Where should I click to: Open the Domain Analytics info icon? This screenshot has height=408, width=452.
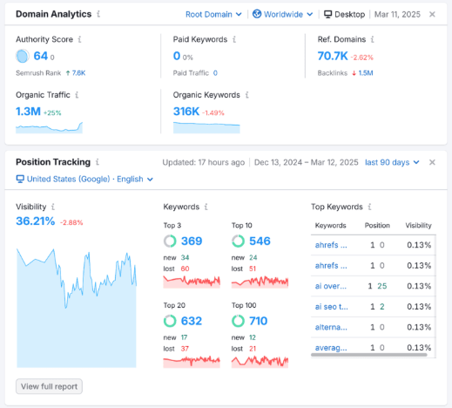pos(98,14)
